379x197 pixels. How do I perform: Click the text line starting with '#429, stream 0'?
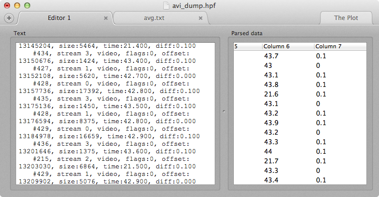click(x=111, y=129)
